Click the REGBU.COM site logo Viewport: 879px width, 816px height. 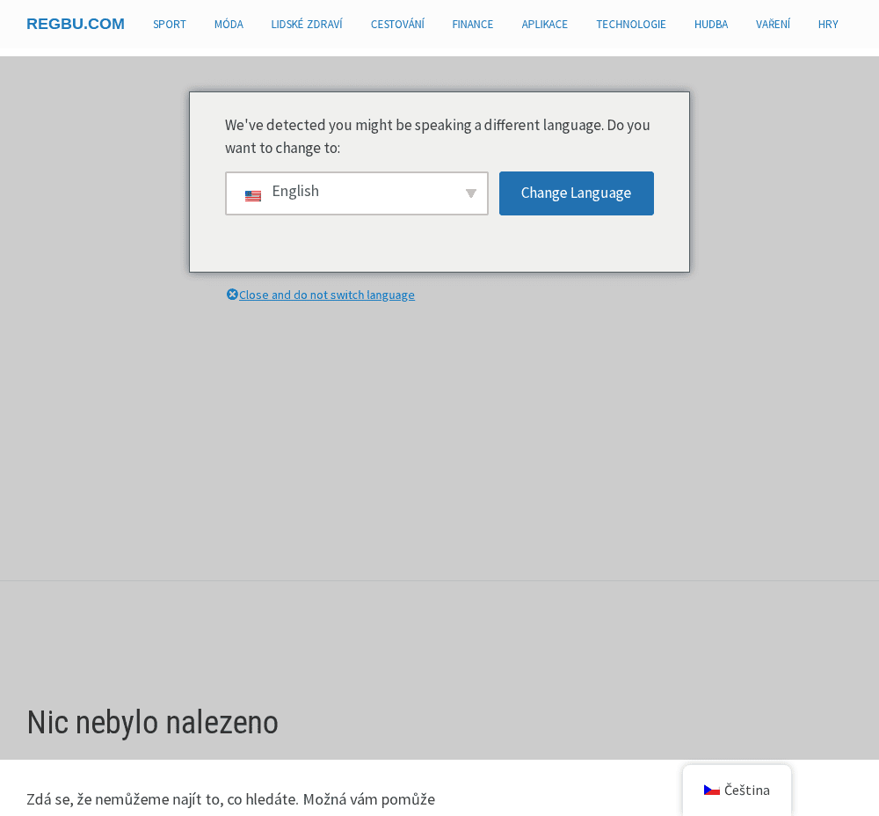76,24
